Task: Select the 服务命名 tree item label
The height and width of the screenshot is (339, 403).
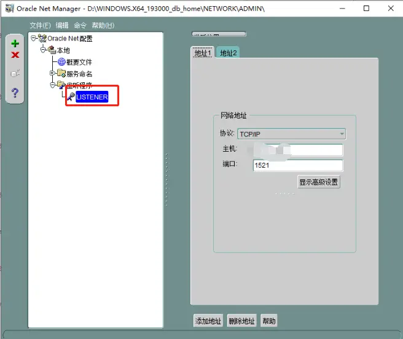Action: point(79,74)
